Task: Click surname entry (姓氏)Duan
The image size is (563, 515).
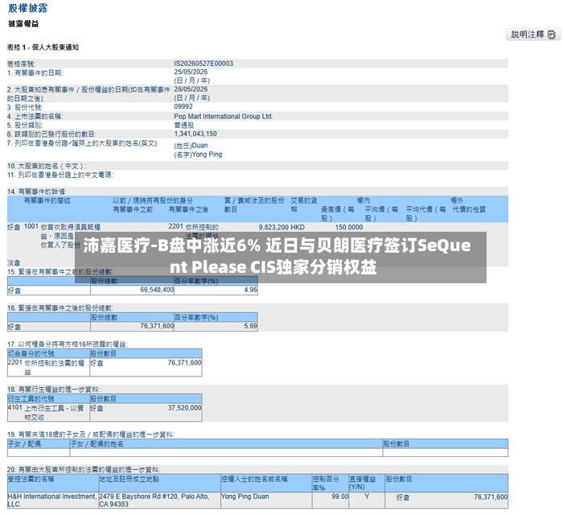Action: tap(191, 146)
